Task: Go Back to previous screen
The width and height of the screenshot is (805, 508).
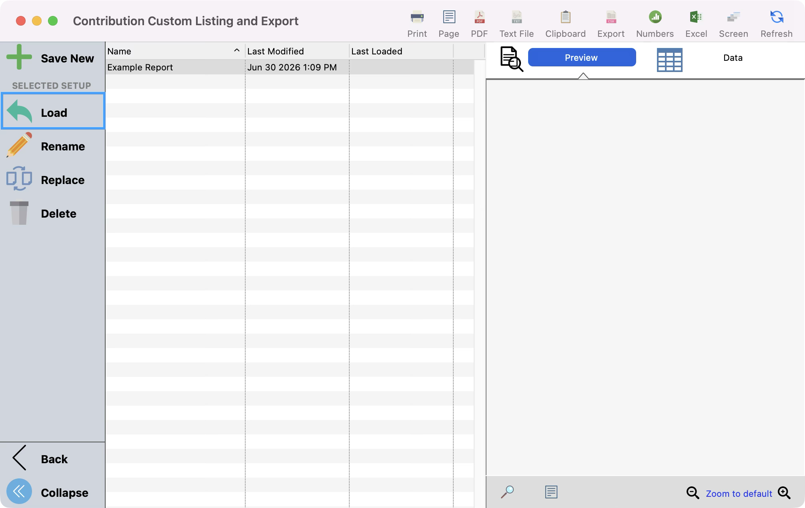Action: pyautogui.click(x=53, y=458)
